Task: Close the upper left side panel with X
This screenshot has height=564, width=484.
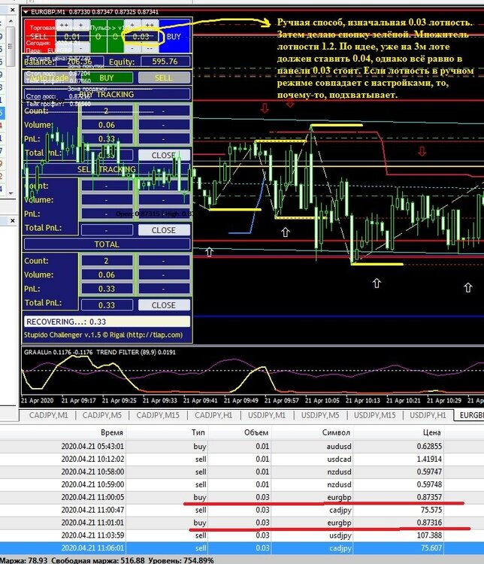Action: pos(12,10)
